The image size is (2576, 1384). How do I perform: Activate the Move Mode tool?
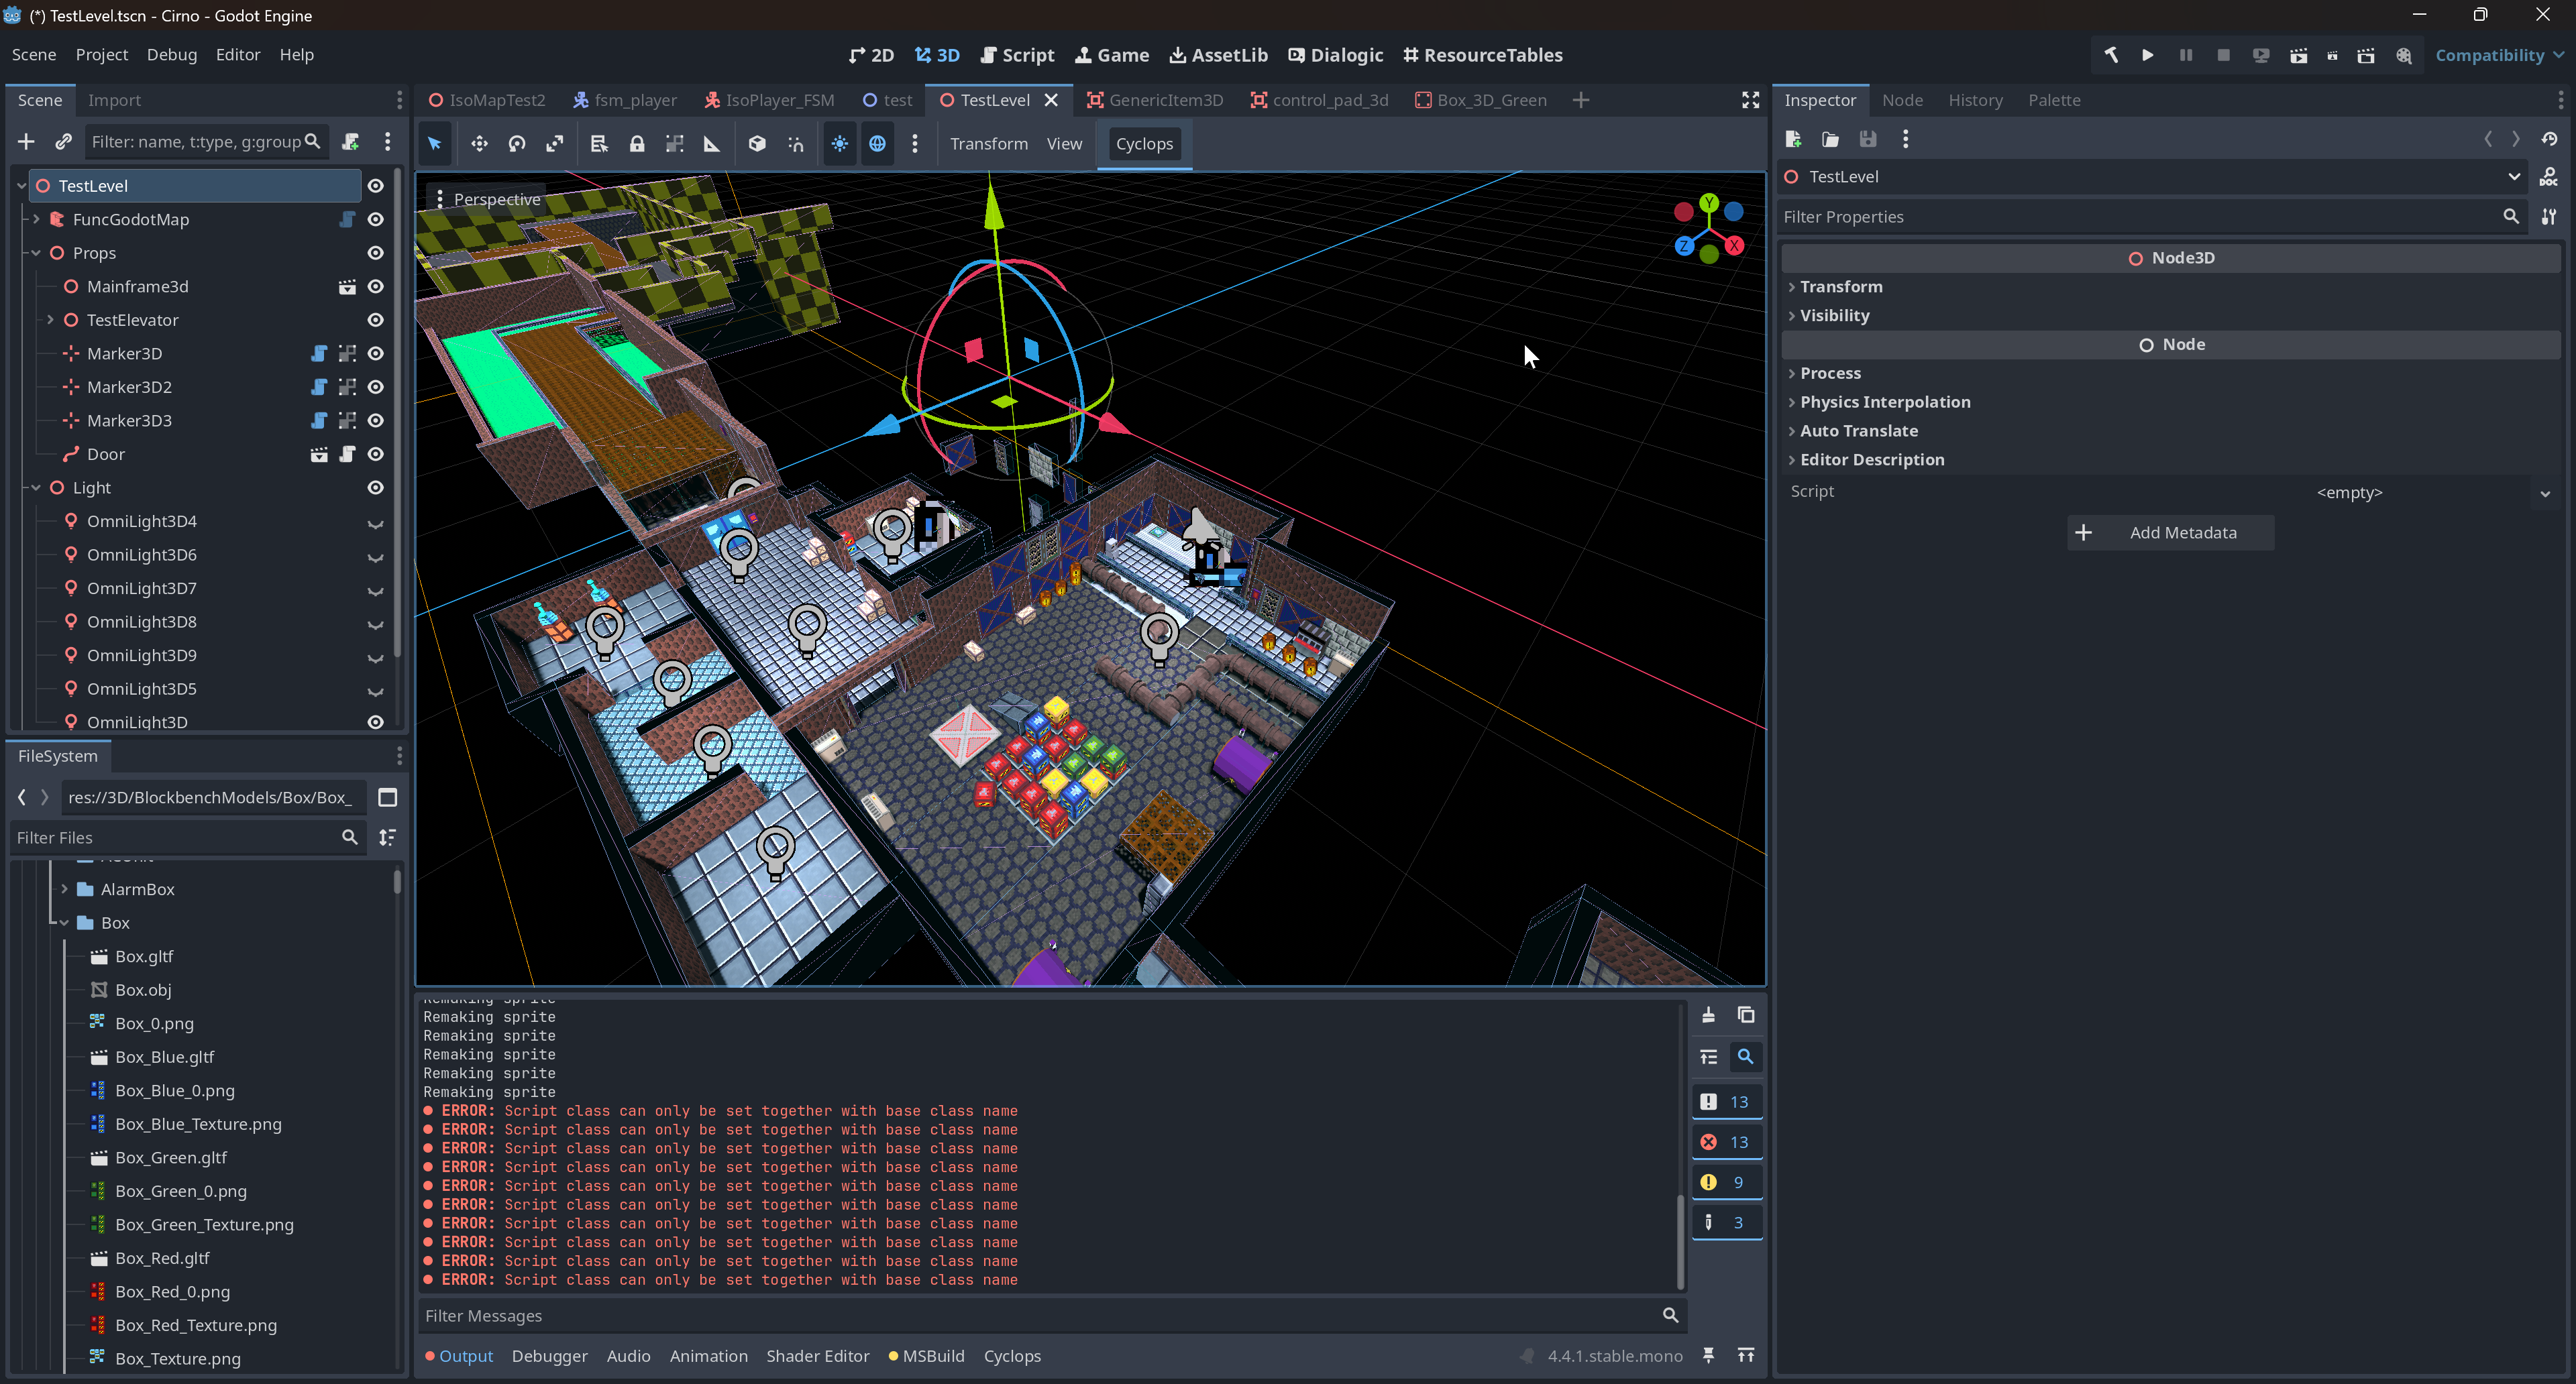click(x=479, y=143)
